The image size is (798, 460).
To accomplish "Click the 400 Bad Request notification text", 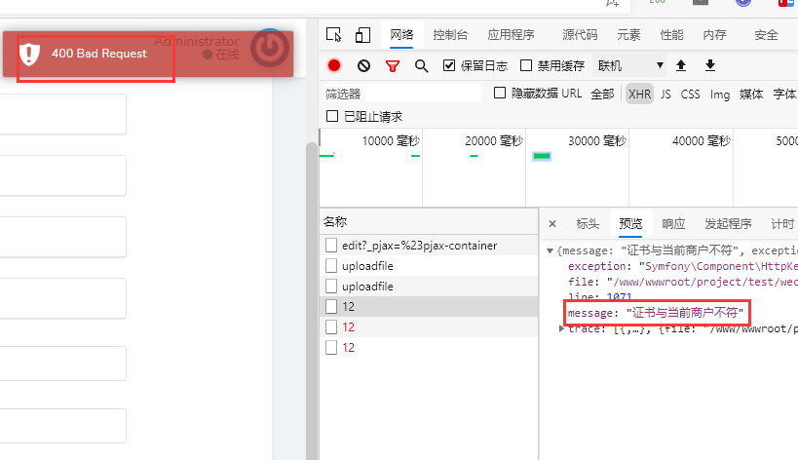I will click(99, 54).
